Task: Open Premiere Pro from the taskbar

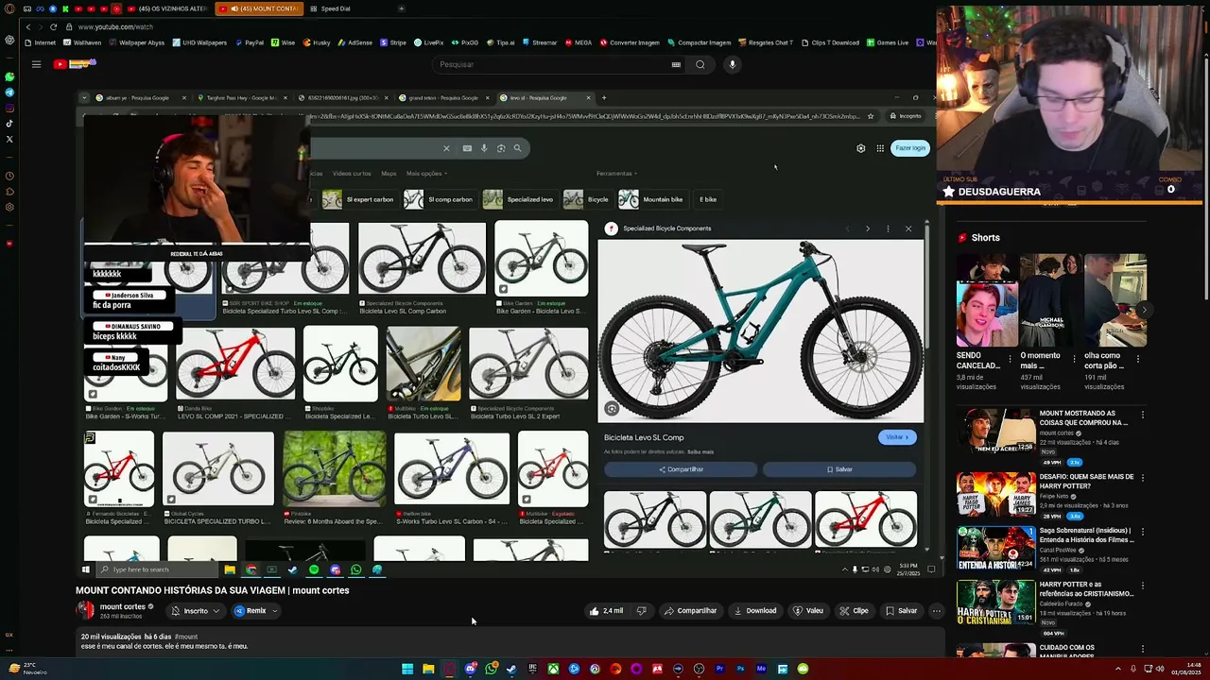Action: (x=719, y=669)
